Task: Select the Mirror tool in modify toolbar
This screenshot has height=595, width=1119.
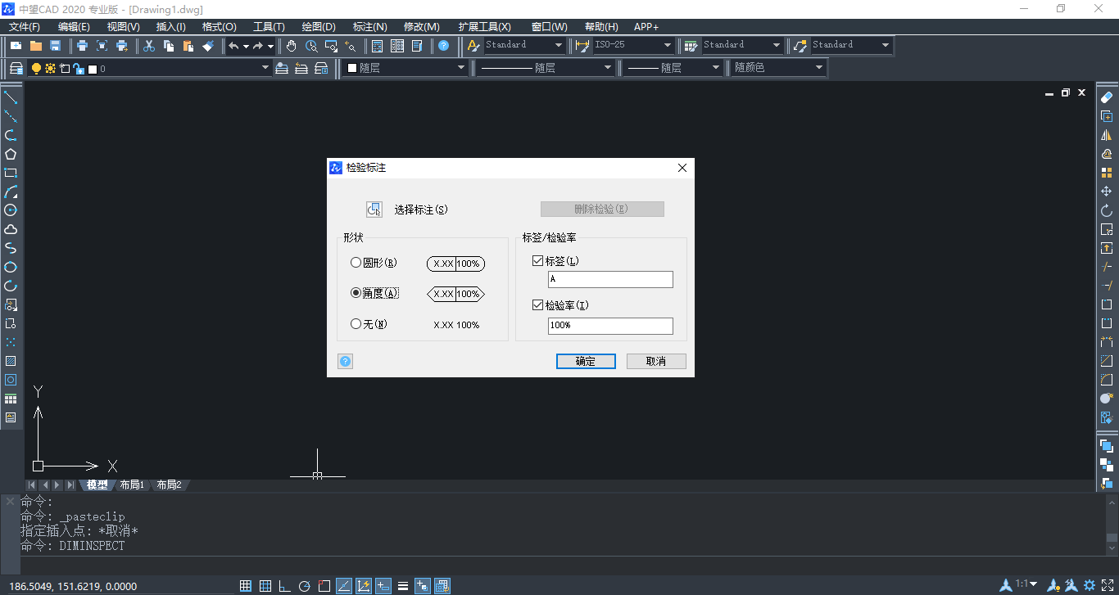Action: (x=1108, y=134)
